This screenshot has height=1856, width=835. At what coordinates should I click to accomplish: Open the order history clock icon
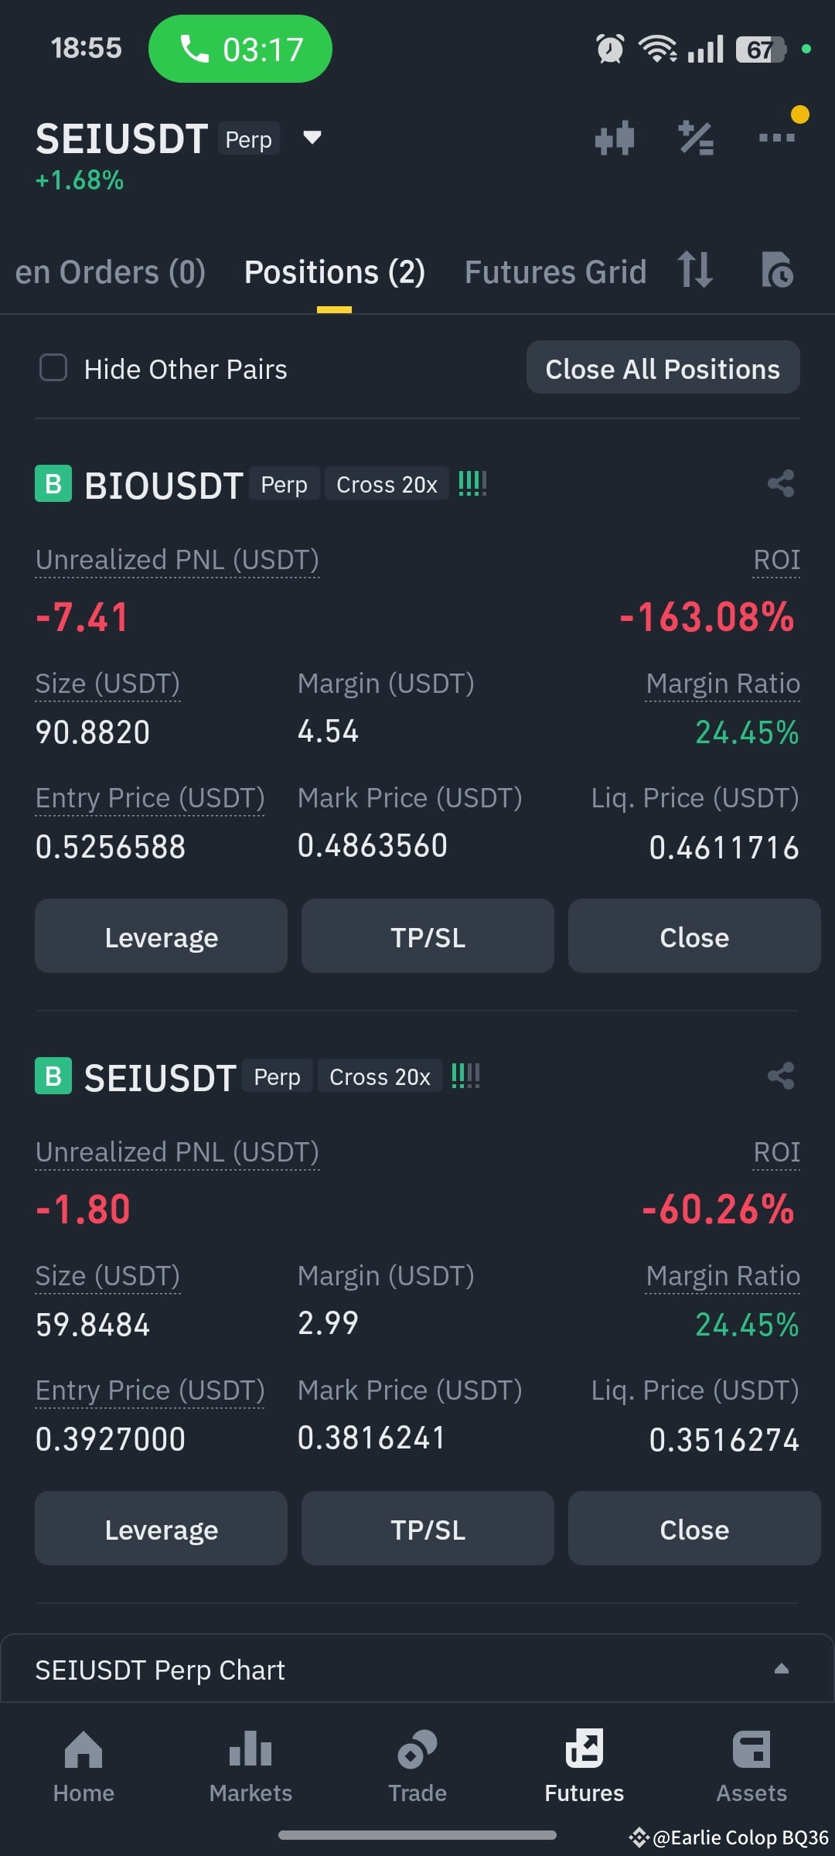pyautogui.click(x=777, y=271)
